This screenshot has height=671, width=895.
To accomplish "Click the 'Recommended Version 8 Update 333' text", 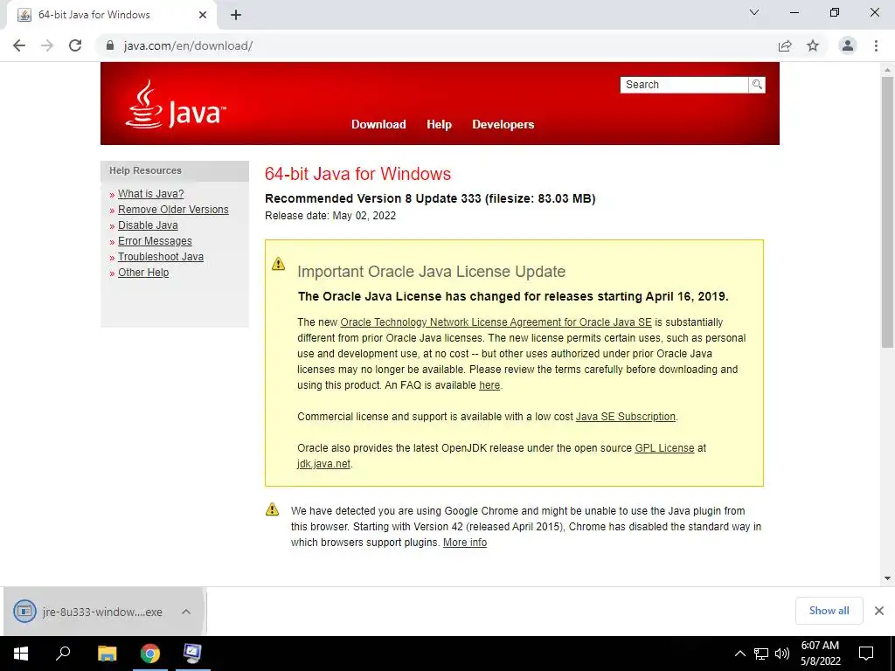I will (373, 198).
